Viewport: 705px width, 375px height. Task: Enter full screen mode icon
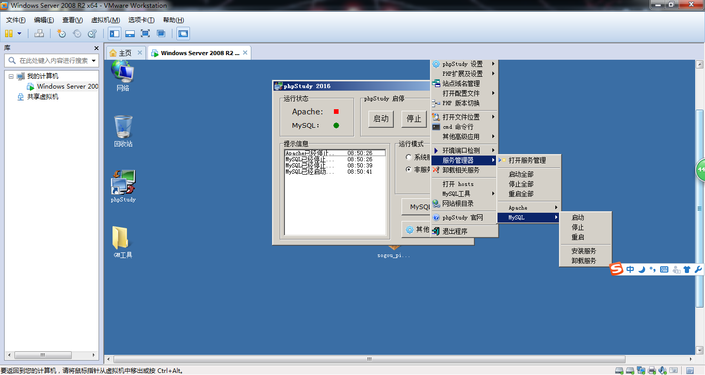[x=145, y=33]
